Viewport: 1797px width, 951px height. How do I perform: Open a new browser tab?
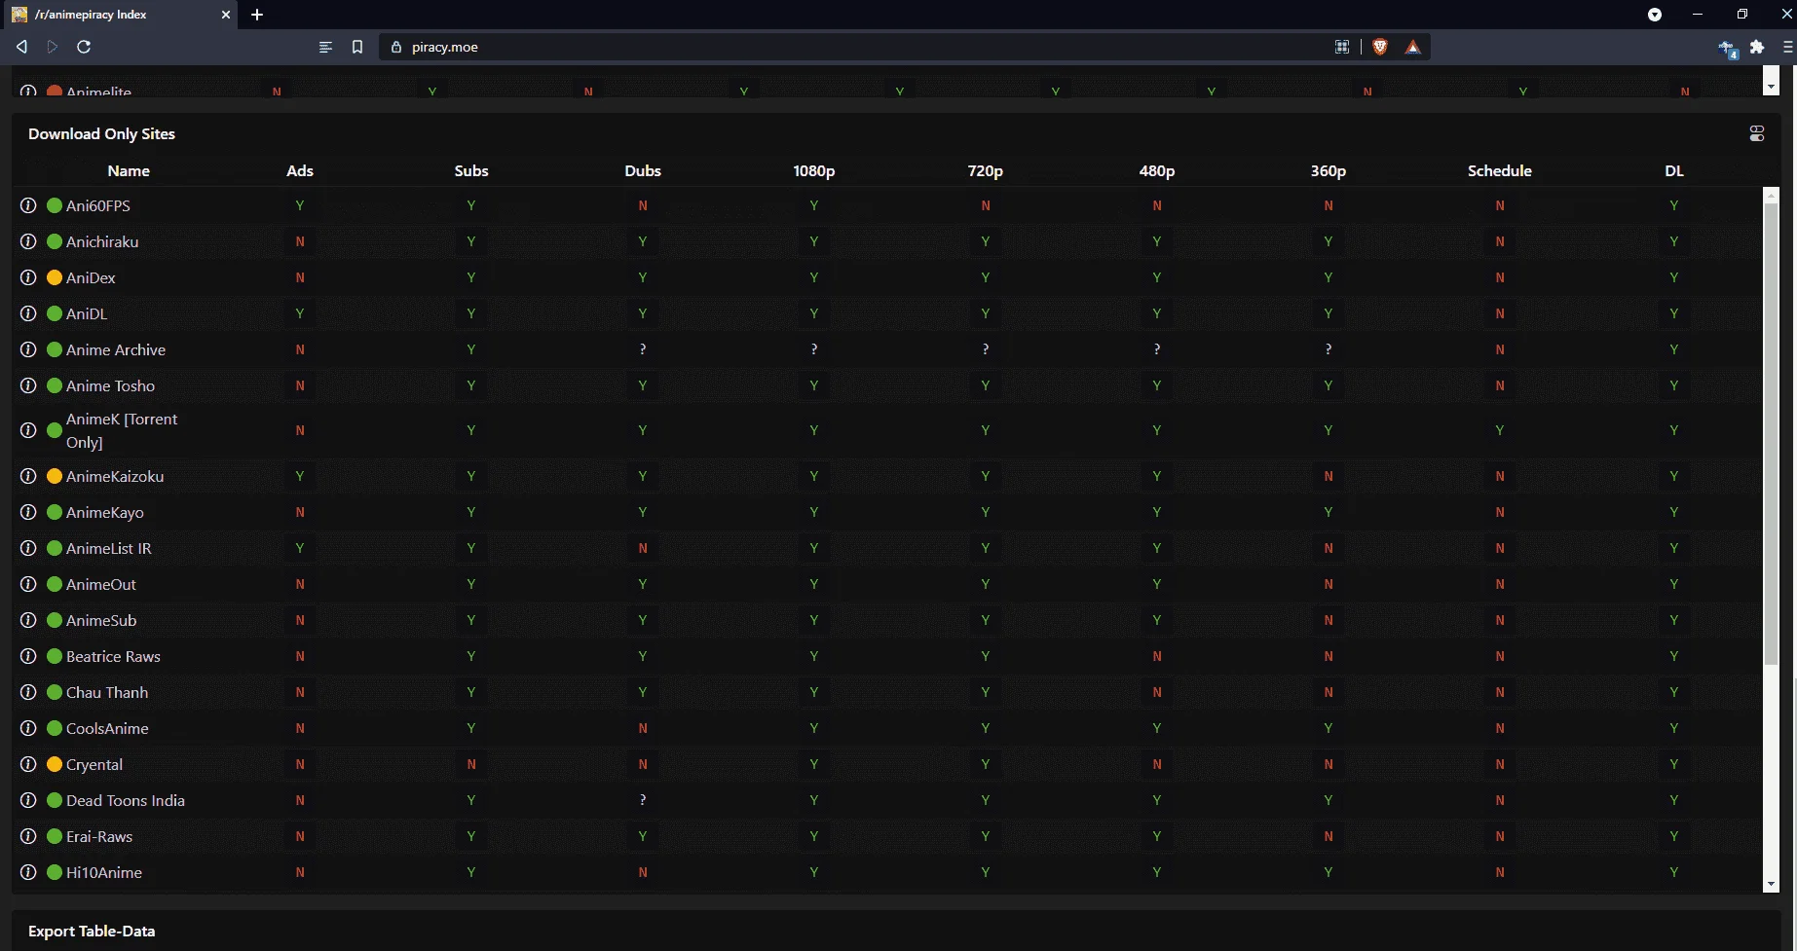point(257,15)
